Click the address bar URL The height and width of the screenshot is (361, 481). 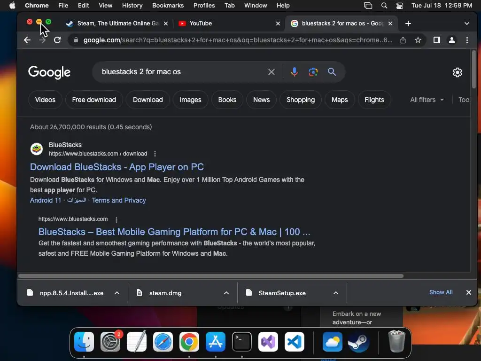[238, 40]
